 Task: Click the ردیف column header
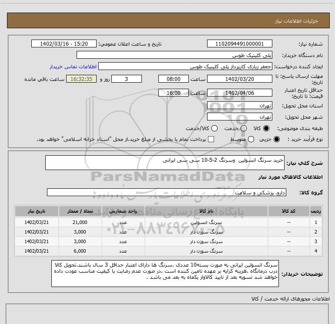[x=316, y=211]
